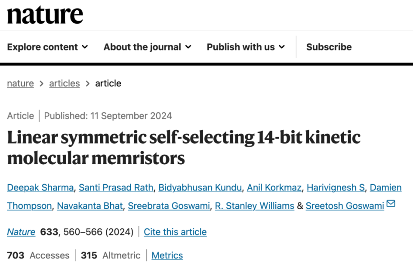Open the About the journal menu
413x267 pixels.
147,47
